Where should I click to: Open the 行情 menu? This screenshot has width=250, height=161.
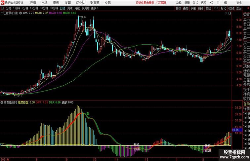point(33,3)
